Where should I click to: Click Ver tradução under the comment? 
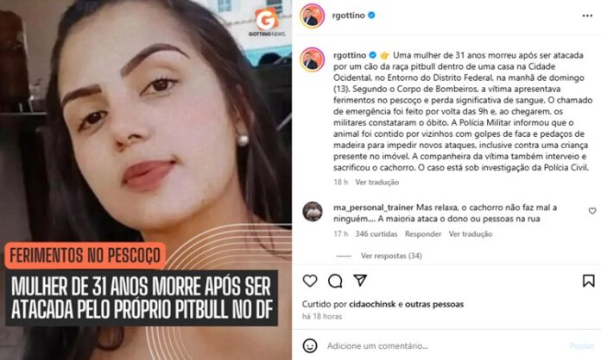point(471,234)
